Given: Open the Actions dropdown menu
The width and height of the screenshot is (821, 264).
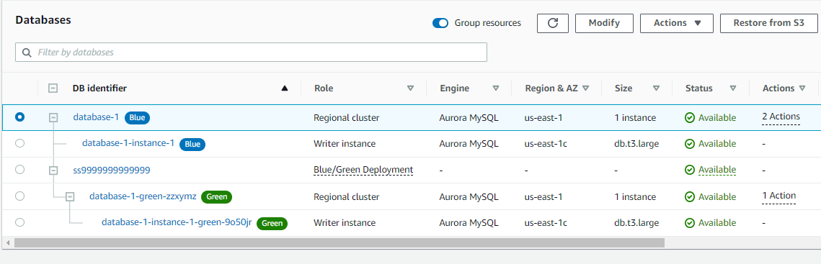Looking at the screenshot, I should click(677, 23).
